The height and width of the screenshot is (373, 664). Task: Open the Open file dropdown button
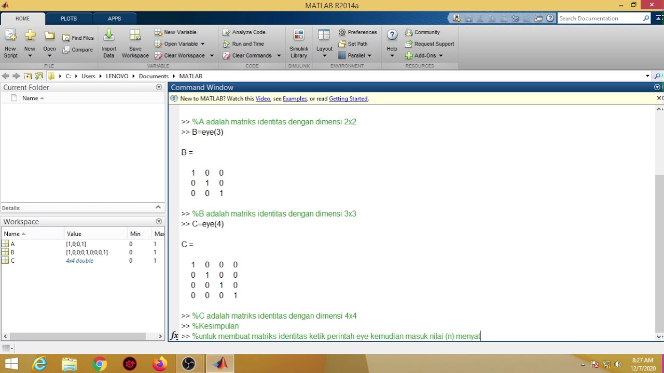[49, 55]
